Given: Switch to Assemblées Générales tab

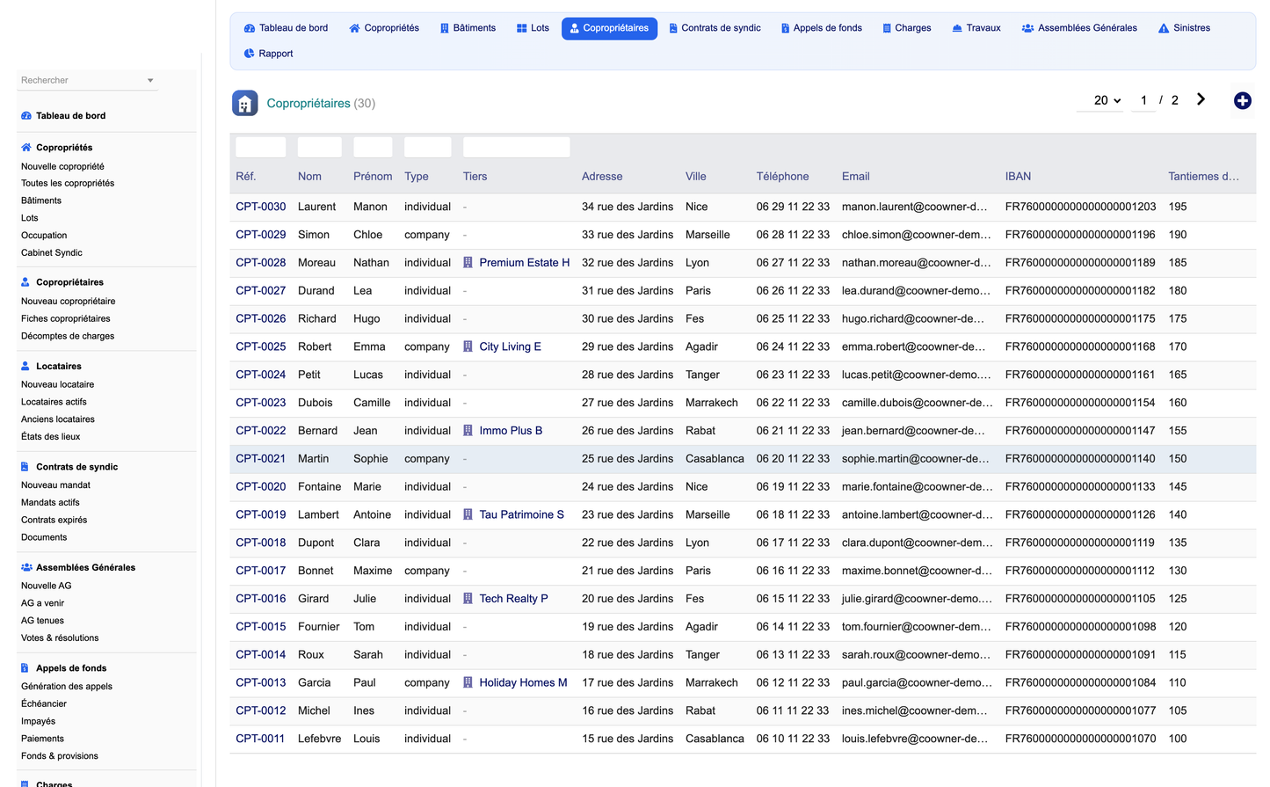Looking at the screenshot, I should click(x=1079, y=28).
